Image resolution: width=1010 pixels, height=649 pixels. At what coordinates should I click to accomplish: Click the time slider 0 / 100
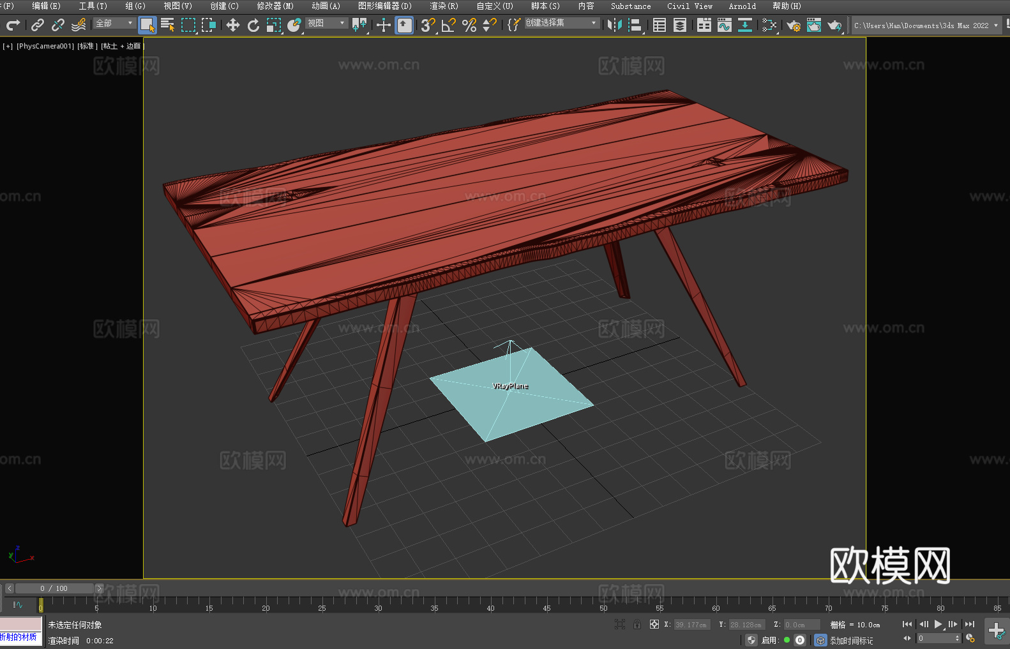tap(54, 588)
